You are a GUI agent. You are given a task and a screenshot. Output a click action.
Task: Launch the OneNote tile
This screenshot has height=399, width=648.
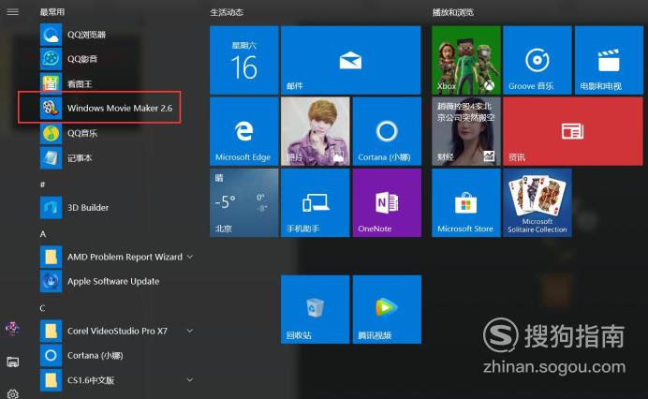387,202
